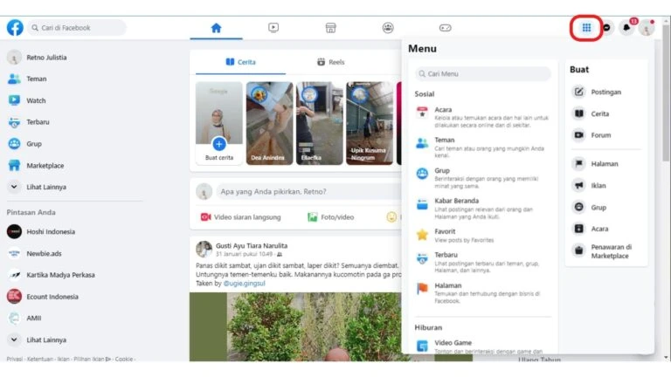Viewport: 671px width, 377px height.
Task: Start Video siaran langsung
Action: click(x=241, y=217)
